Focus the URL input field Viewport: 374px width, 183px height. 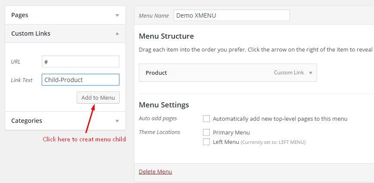(x=81, y=61)
